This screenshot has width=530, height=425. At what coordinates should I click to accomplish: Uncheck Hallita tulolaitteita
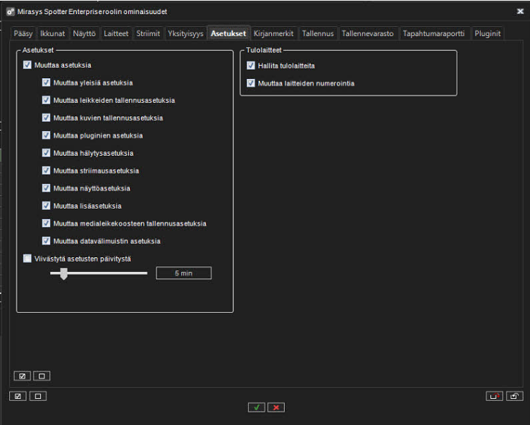coord(251,66)
